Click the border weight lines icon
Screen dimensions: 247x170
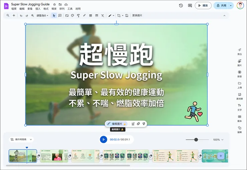pyautogui.click(x=90, y=16)
